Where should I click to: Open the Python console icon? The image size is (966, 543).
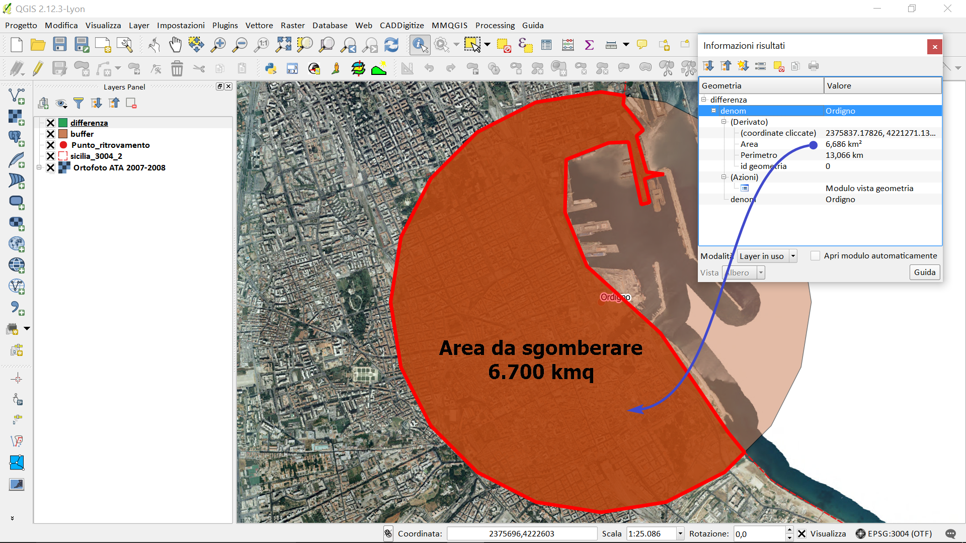click(x=271, y=68)
